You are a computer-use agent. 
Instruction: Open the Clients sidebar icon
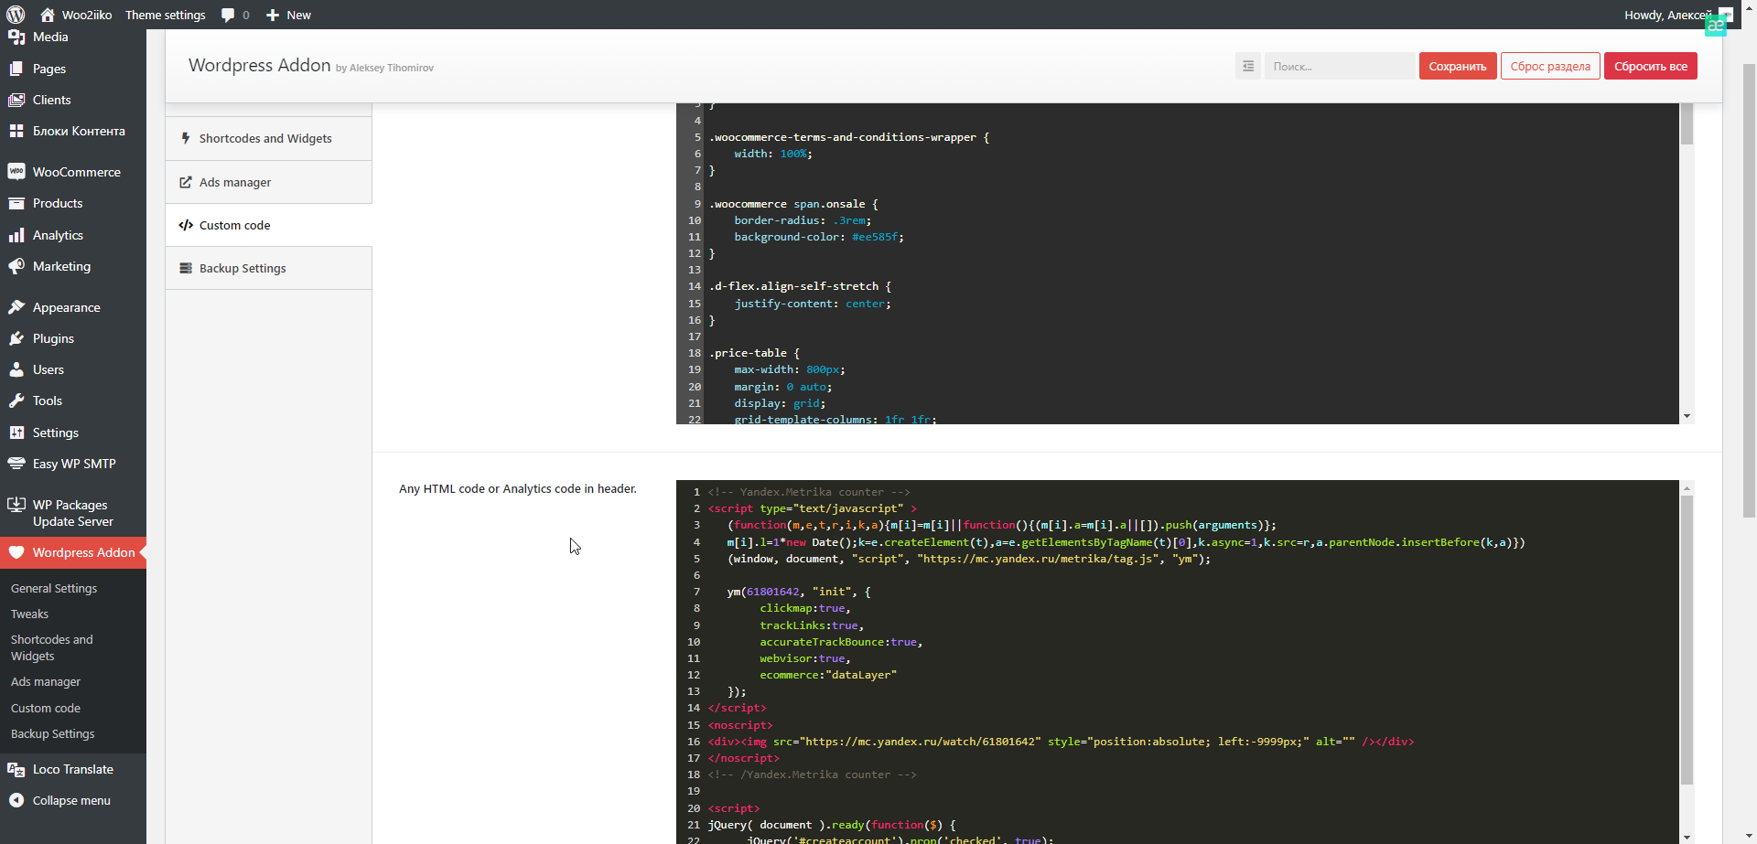pos(16,100)
